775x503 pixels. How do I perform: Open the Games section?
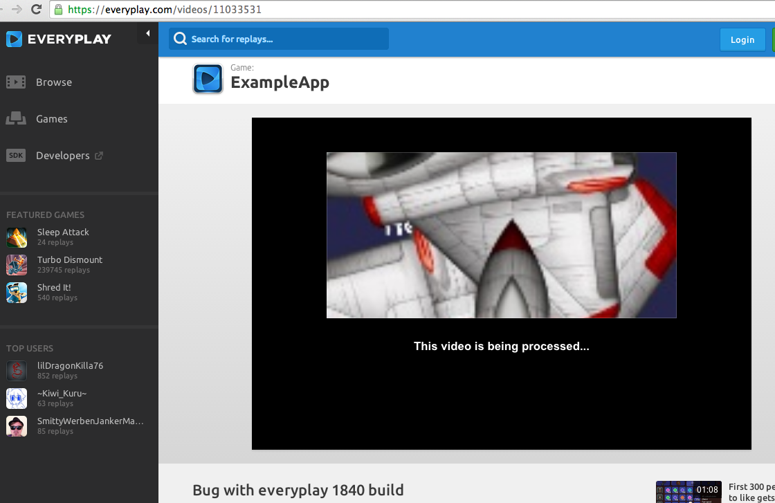(x=51, y=118)
